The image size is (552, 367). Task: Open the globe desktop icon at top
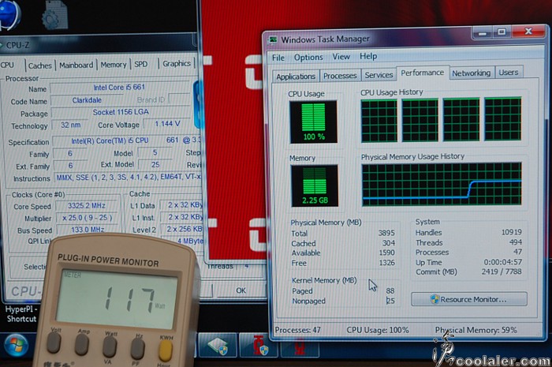(9, 15)
